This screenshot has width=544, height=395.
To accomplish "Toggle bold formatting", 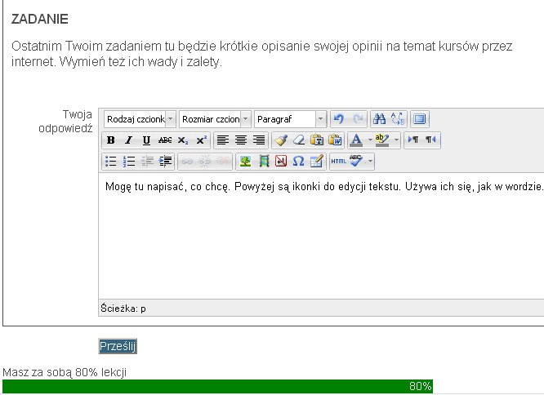I will [x=111, y=140].
